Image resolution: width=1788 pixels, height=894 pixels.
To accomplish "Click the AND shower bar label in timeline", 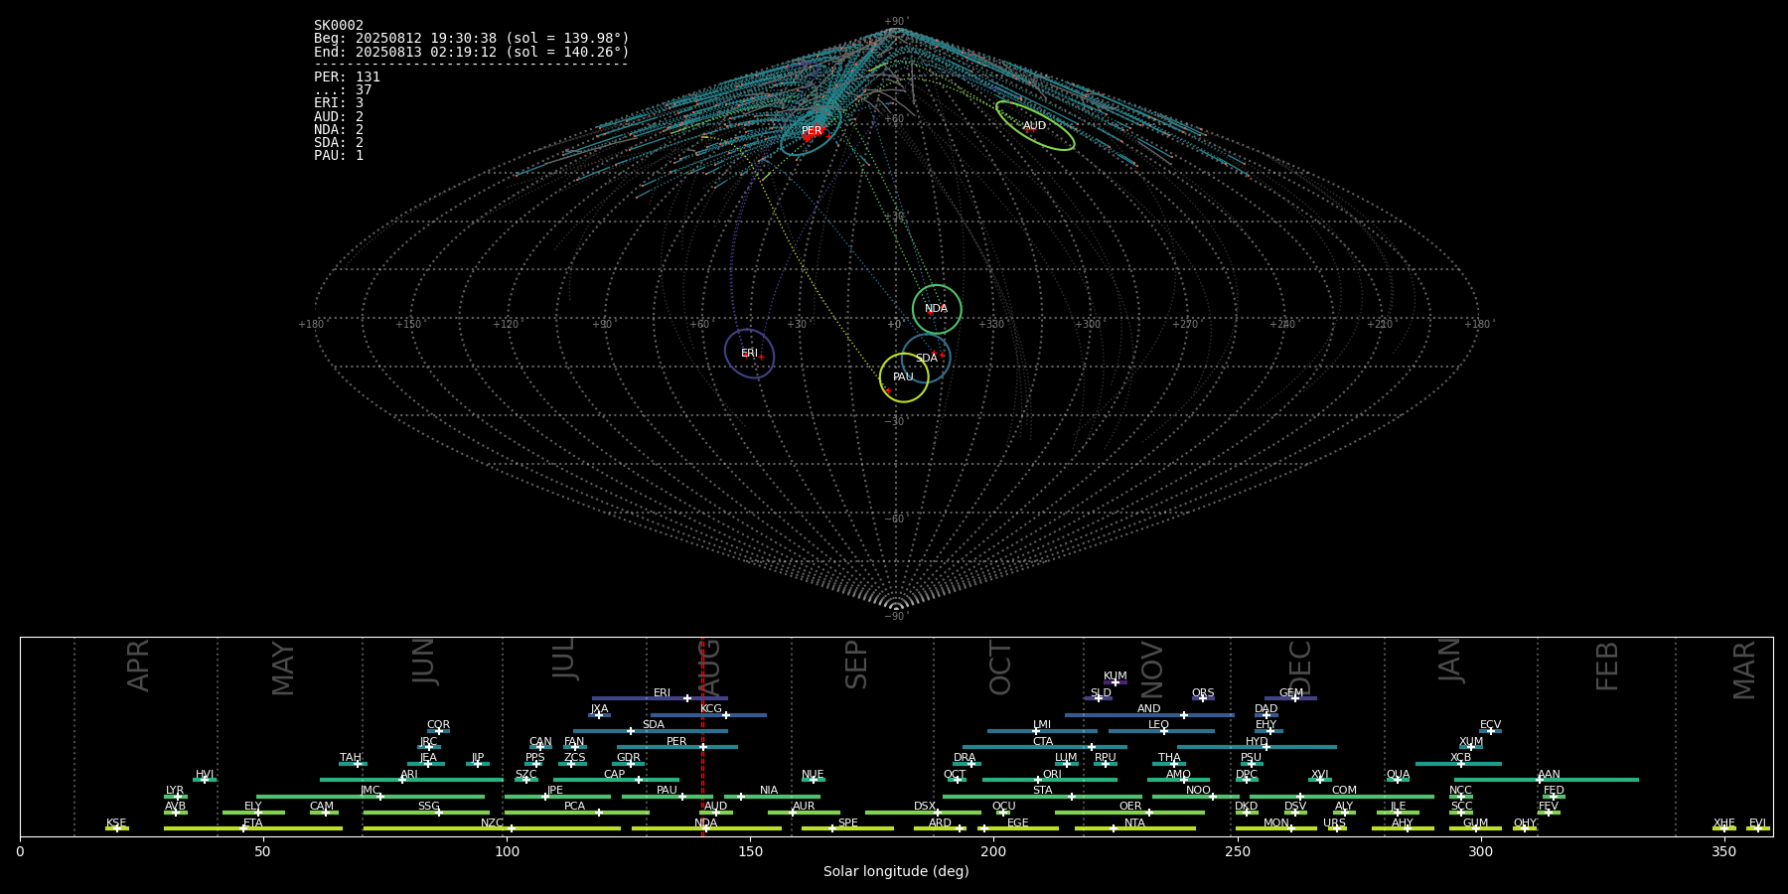I will tap(1149, 709).
